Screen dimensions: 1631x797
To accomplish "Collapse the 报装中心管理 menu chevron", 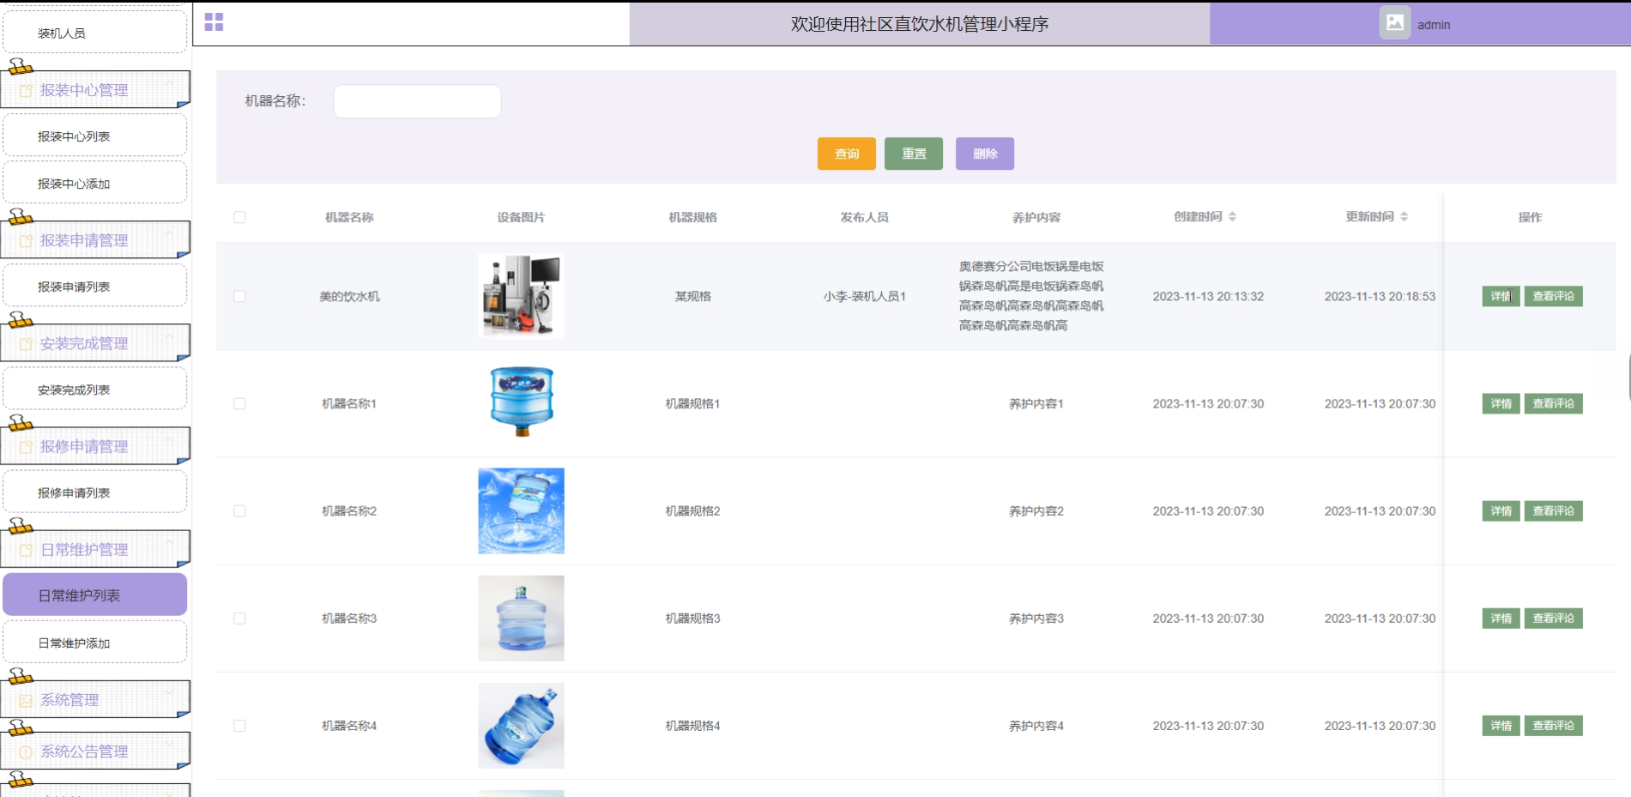I will (x=169, y=82).
